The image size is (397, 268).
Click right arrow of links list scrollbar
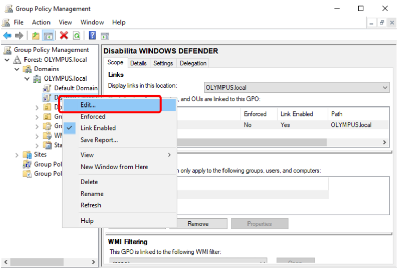coord(385,143)
